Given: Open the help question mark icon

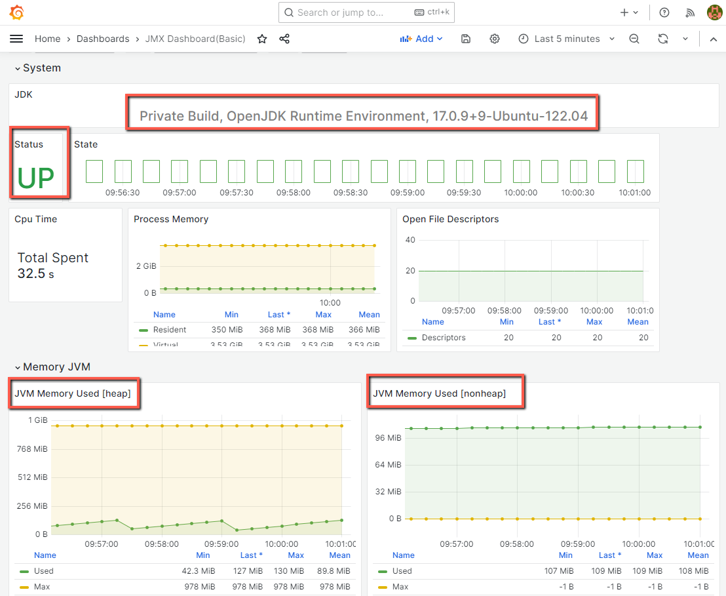Looking at the screenshot, I should coord(664,12).
